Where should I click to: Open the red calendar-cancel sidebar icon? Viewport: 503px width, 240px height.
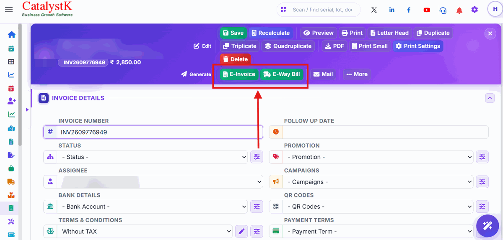pos(11,88)
